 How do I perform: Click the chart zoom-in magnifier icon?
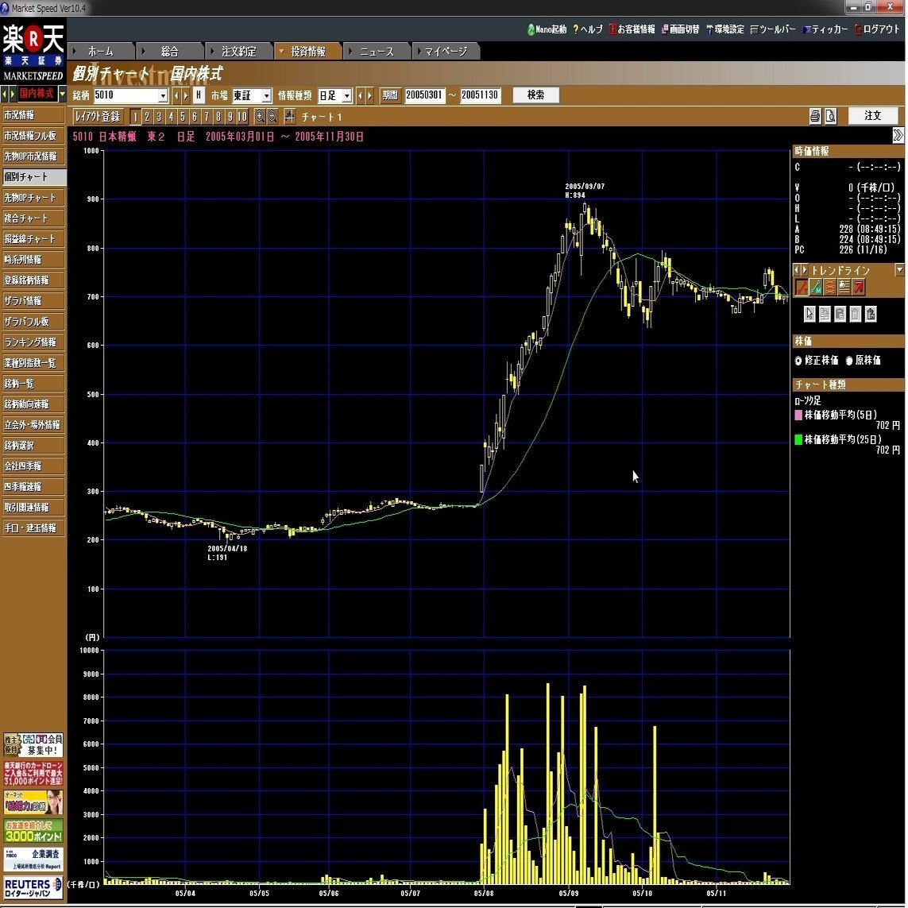tap(260, 117)
